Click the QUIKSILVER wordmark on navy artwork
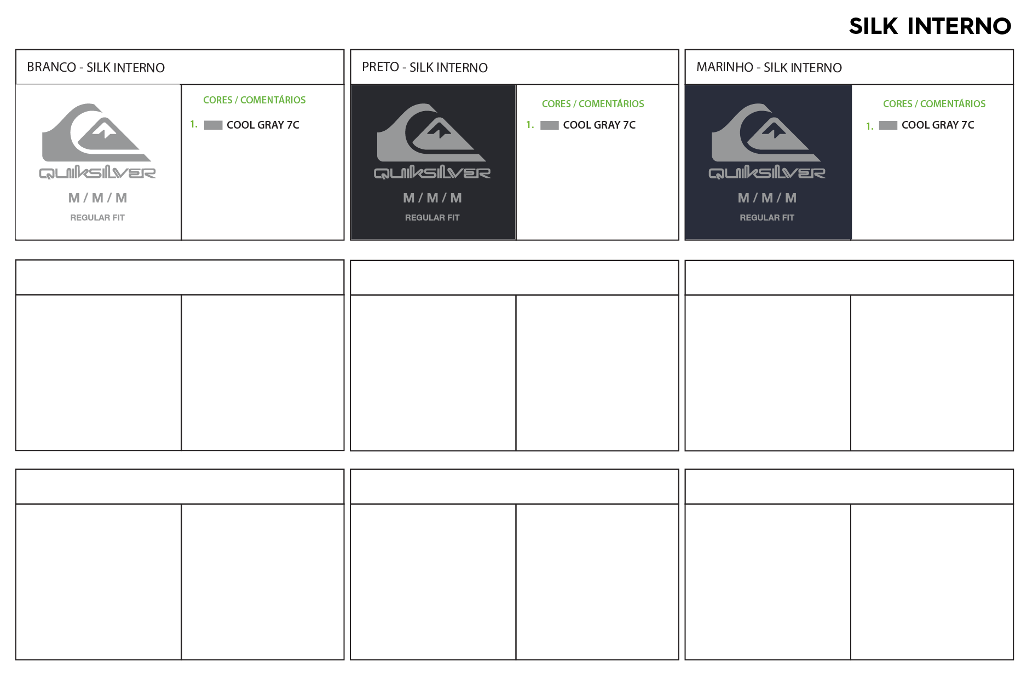The image size is (1027, 684). tap(767, 172)
